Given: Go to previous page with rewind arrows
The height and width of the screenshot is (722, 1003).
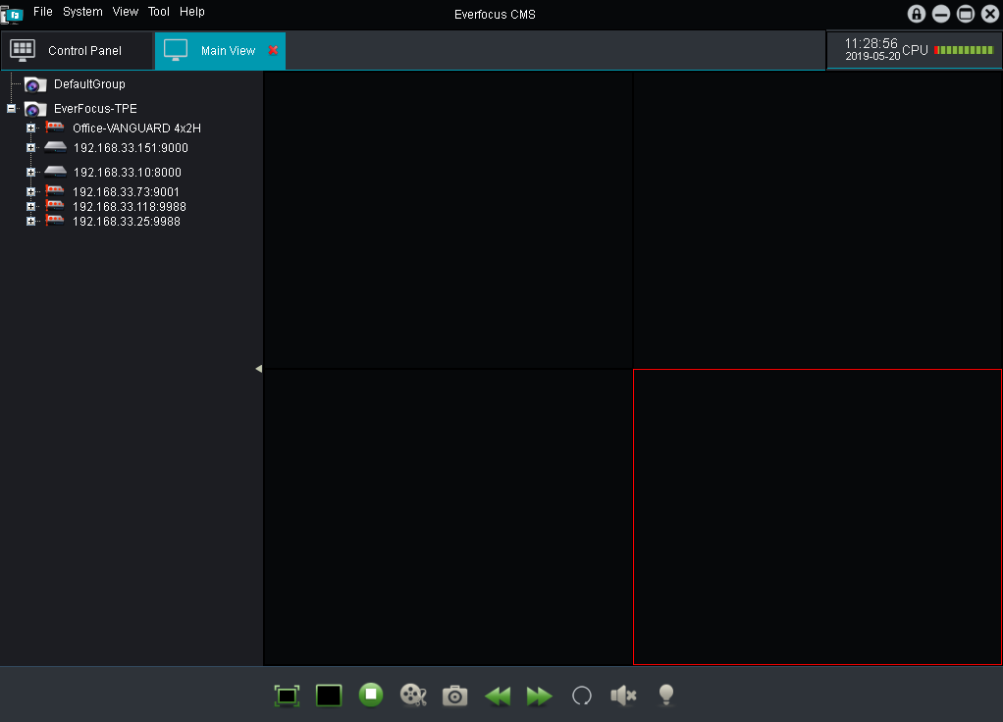Looking at the screenshot, I should click(x=498, y=696).
